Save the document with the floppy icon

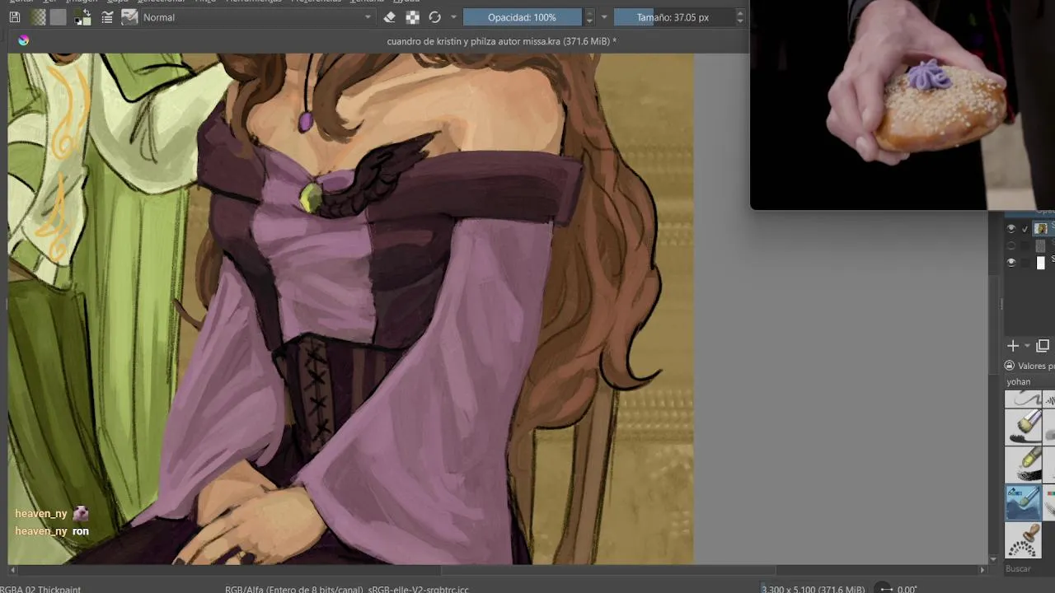pos(15,16)
